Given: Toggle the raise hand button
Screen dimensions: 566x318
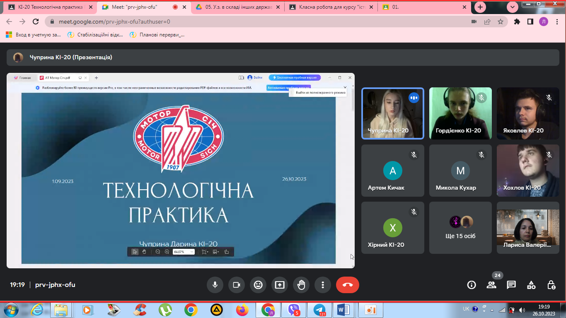Looking at the screenshot, I should [301, 285].
